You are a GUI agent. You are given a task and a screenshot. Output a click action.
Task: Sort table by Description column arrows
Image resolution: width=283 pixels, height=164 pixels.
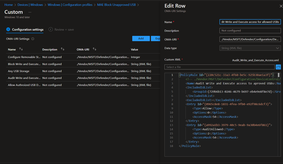(63, 49)
